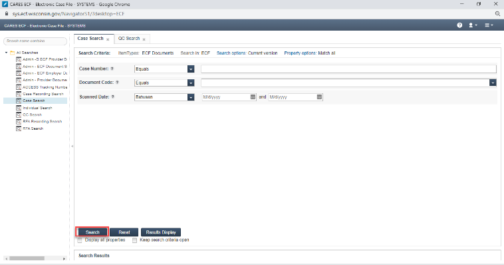Select Admin - ECF Document search in tree

pos(45,67)
